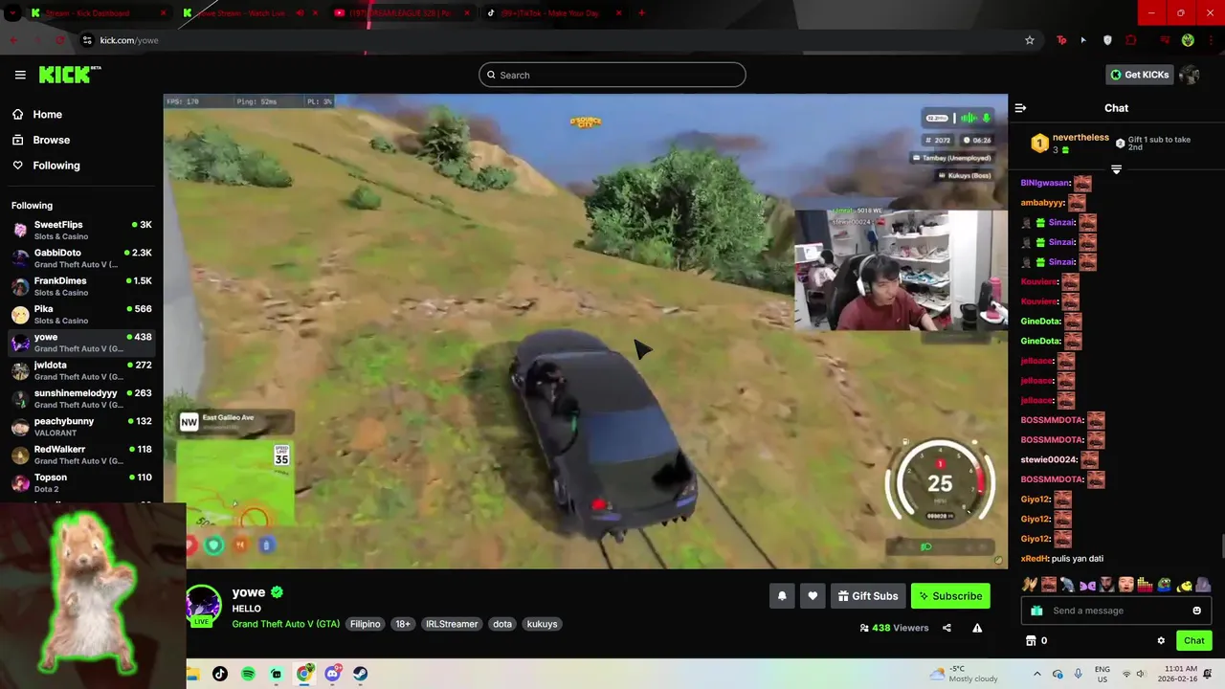Open Spotify from taskbar

pos(248,674)
